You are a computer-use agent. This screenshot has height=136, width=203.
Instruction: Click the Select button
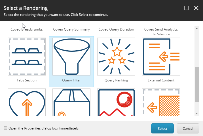(x=162, y=128)
